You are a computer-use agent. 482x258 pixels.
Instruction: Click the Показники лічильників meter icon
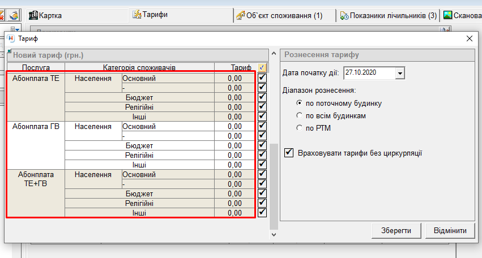tap(344, 16)
